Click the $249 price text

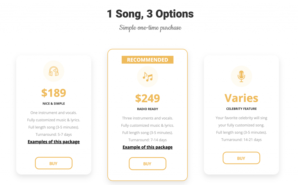pos(148,98)
